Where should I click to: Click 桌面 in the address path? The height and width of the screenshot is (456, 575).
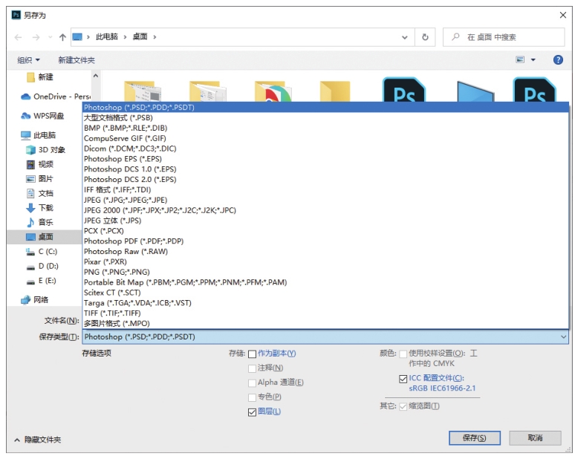140,36
